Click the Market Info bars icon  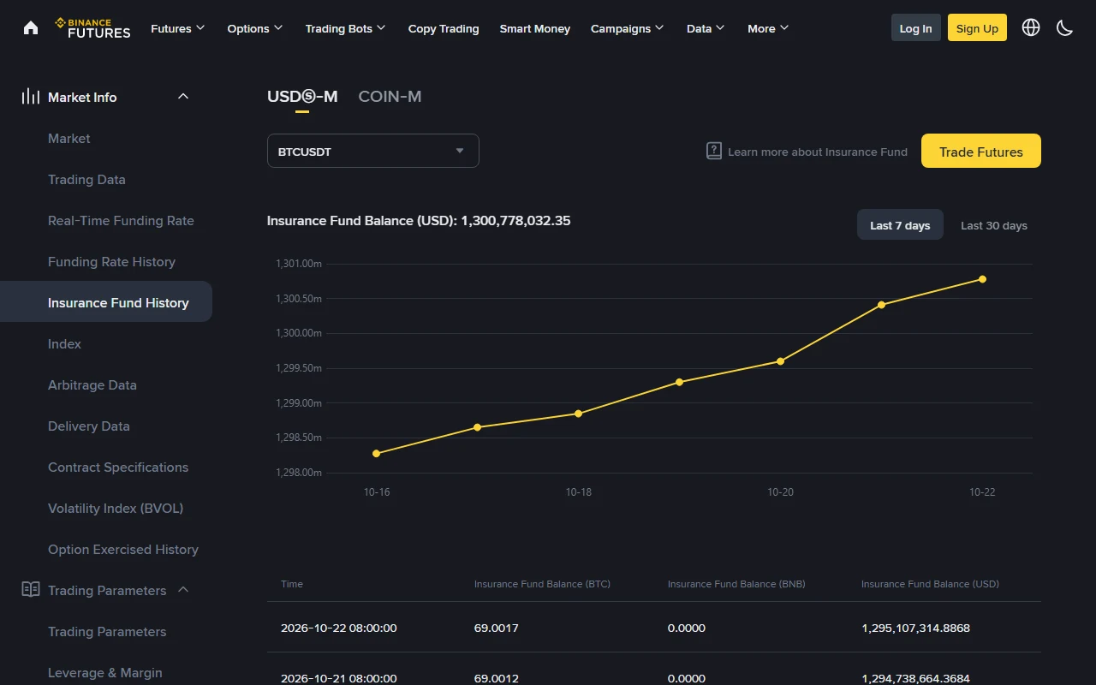31,97
